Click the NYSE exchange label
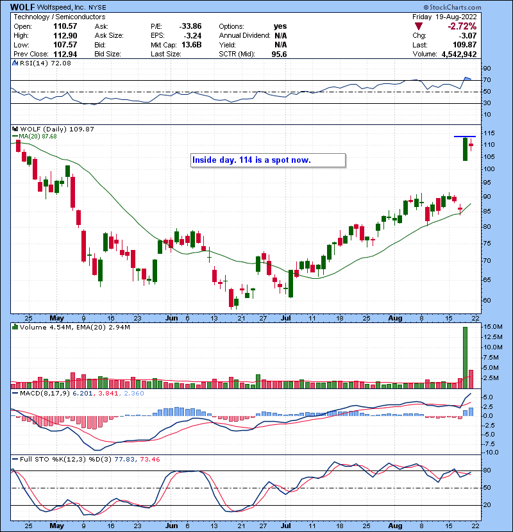This screenshot has height=532, width=513. [97, 7]
